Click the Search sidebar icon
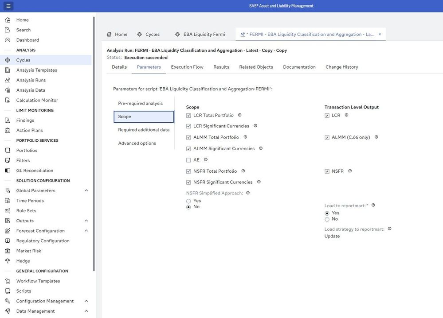 tap(8, 30)
